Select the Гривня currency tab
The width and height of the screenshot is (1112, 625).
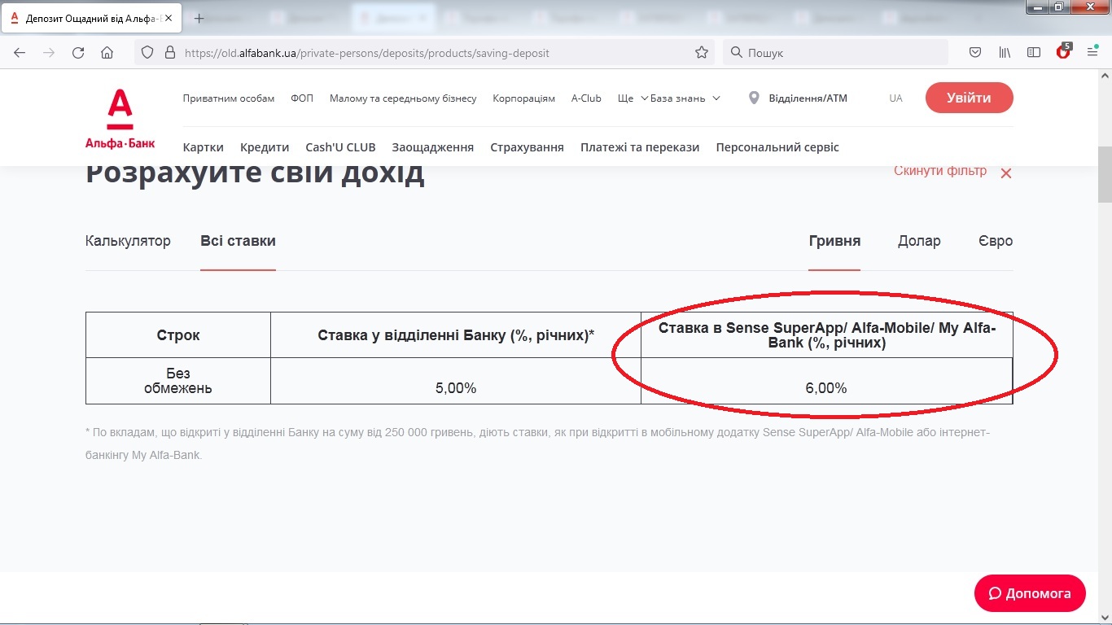pyautogui.click(x=834, y=241)
